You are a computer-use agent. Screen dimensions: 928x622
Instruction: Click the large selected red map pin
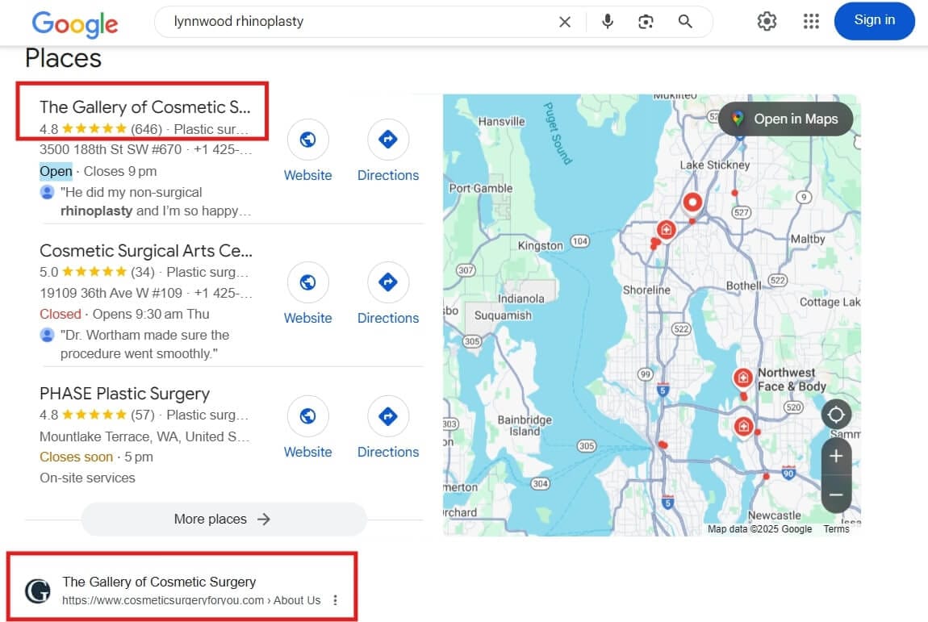point(692,203)
